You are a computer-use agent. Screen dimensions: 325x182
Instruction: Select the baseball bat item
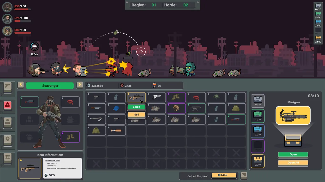point(116,131)
